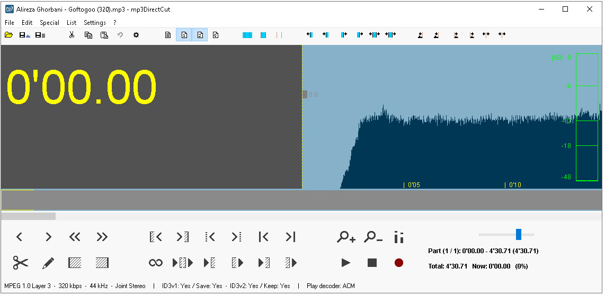Zoom in with the magnifier plus icon
Screen dimensions: 605x296
[x=346, y=237]
